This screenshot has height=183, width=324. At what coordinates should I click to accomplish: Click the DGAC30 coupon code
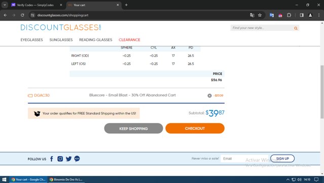click(42, 95)
